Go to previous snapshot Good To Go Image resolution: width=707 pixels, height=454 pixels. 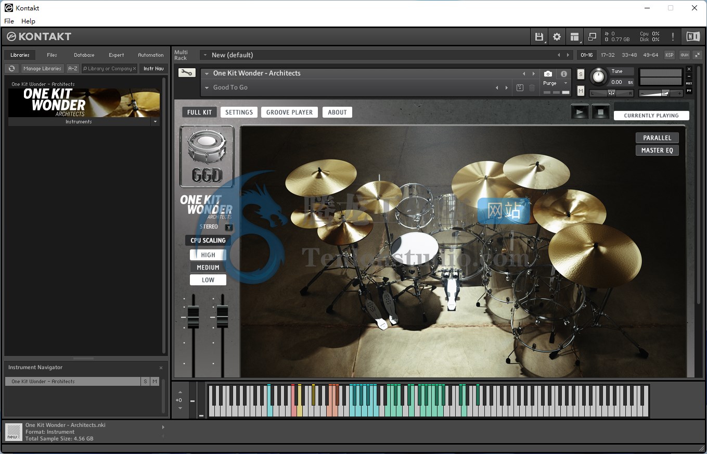(x=497, y=87)
